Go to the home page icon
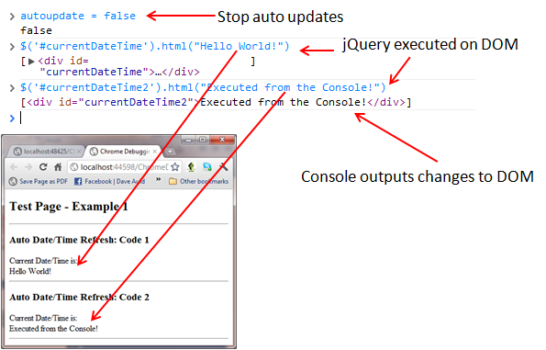 pos(58,167)
